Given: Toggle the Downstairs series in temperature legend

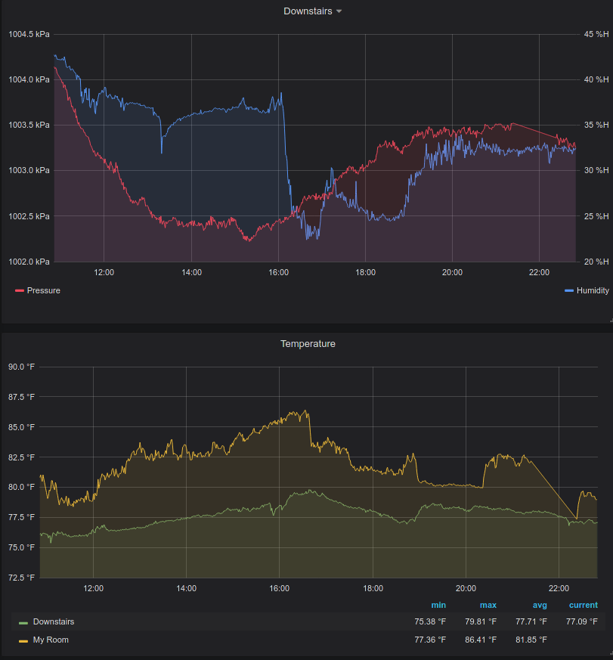Looking at the screenshot, I should click(x=54, y=621).
